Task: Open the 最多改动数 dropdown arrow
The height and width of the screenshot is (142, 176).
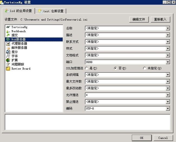Action: (168, 88)
